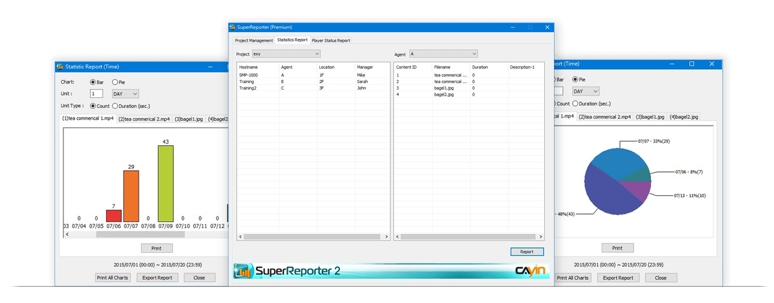
Task: Click Export Report in left window
Action: [x=157, y=278]
